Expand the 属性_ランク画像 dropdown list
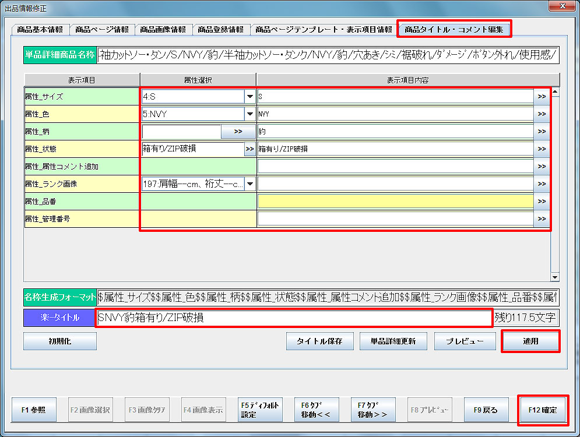The width and height of the screenshot is (580, 437). (x=250, y=184)
